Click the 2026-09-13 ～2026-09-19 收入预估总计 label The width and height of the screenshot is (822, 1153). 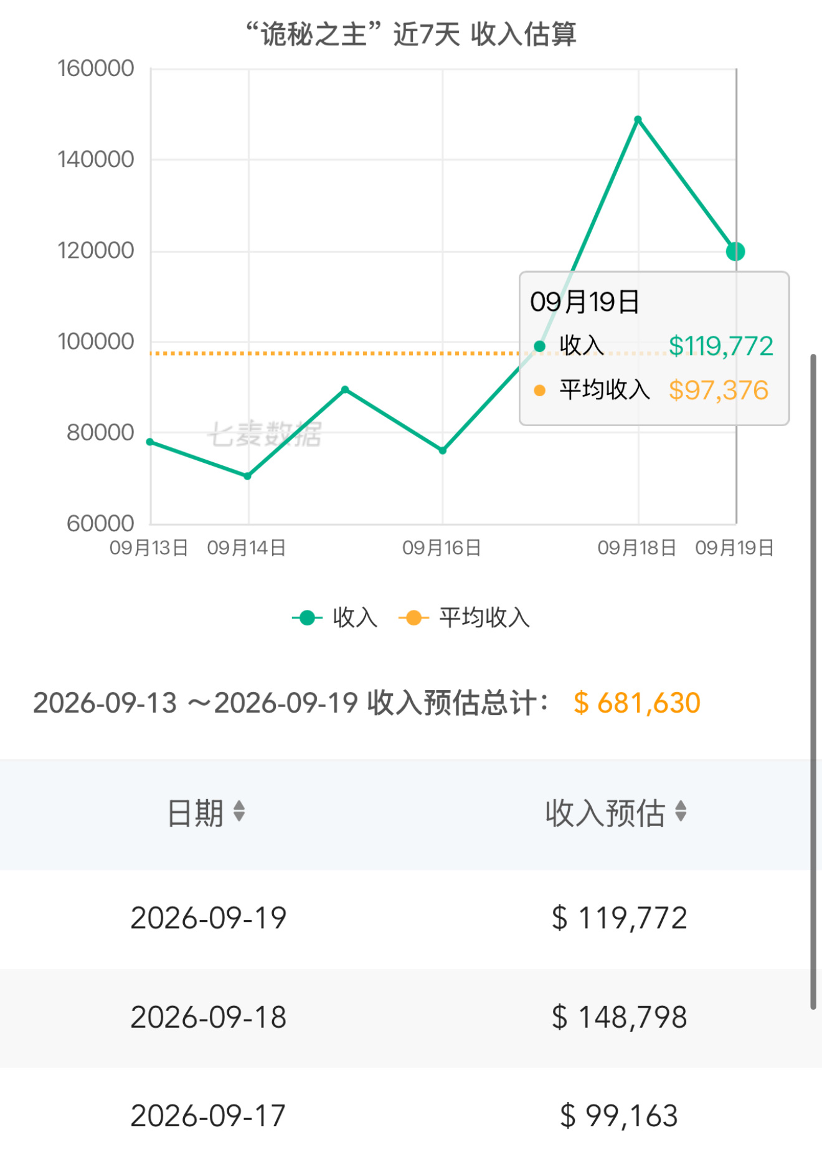pos(291,703)
